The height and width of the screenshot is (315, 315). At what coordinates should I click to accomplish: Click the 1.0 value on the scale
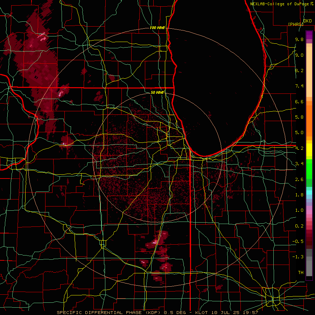tap(299, 210)
